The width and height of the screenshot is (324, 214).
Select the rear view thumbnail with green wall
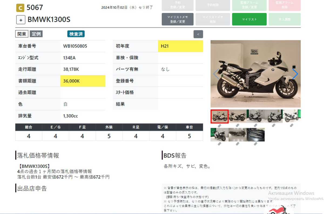click(220, 135)
